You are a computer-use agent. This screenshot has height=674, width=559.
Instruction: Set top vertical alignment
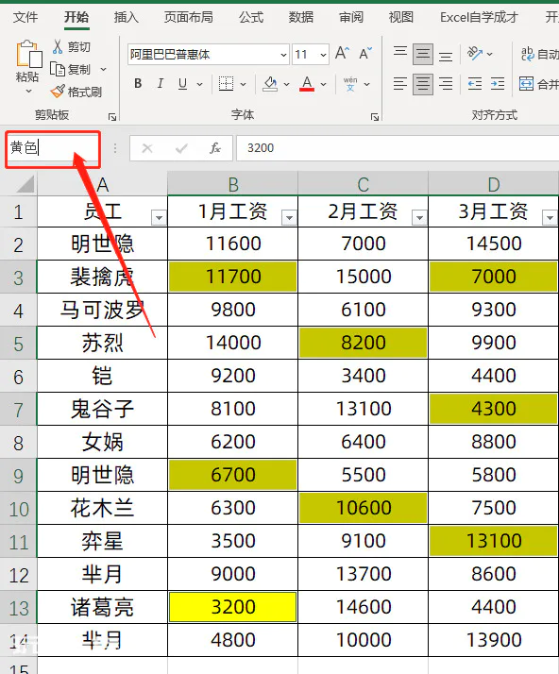point(400,53)
